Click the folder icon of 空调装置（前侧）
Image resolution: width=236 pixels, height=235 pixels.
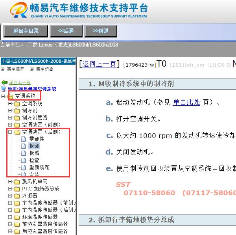click(17, 125)
